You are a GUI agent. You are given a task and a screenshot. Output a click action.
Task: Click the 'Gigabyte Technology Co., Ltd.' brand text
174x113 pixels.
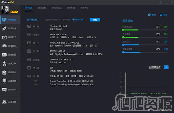[x=69, y=54]
